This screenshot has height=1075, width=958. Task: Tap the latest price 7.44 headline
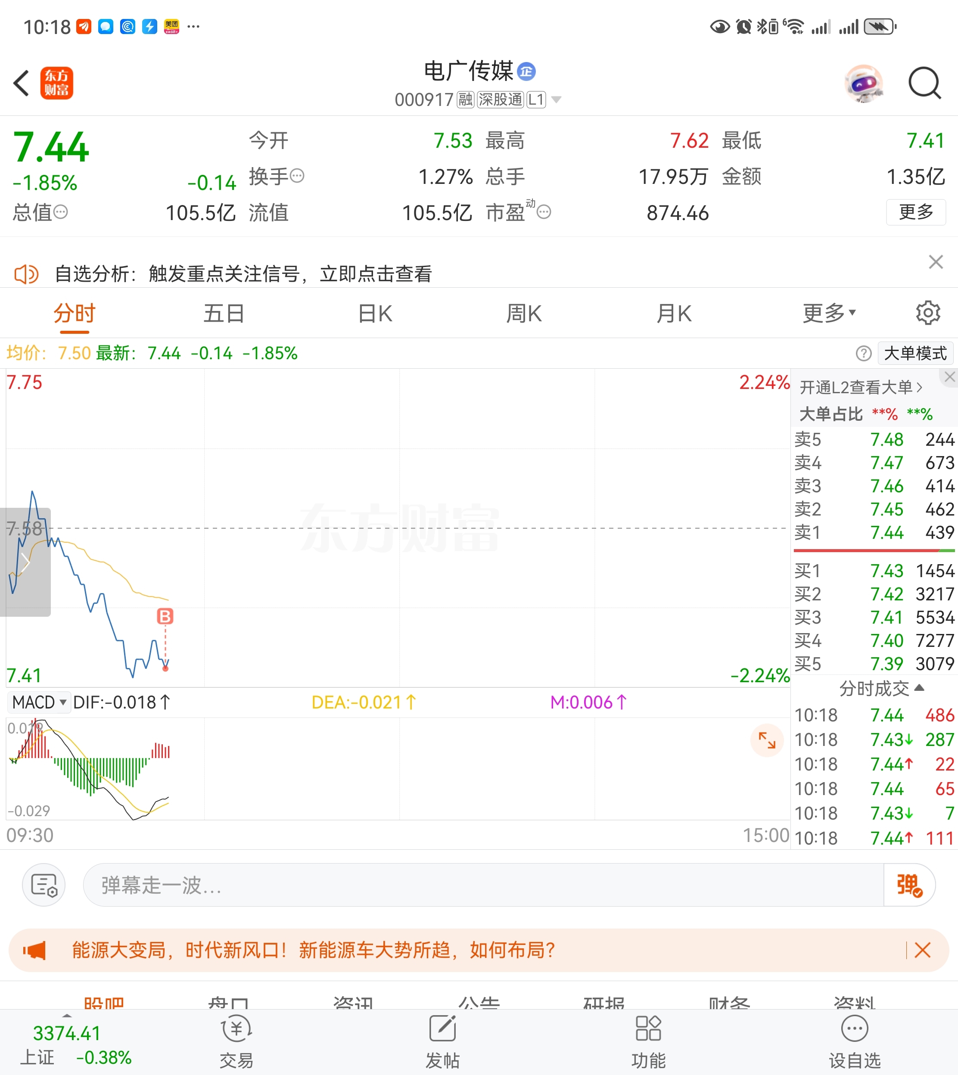pyautogui.click(x=50, y=147)
